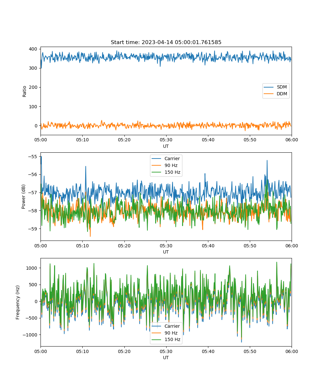324x389 pixels.
Task: Click 05:20 time tick under Ratio plot
Action: (124, 140)
